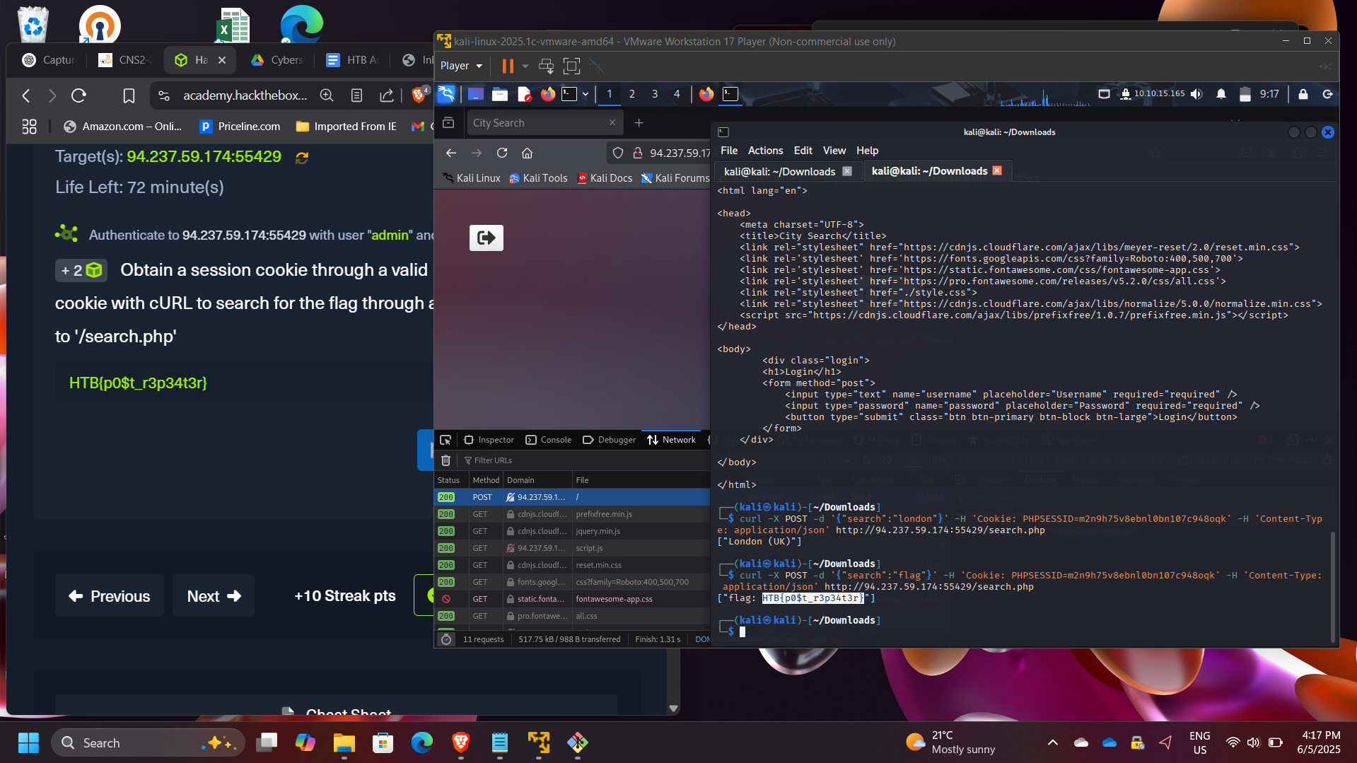Click the Brave Shields lion icon
The image size is (1357, 763).
(x=419, y=95)
